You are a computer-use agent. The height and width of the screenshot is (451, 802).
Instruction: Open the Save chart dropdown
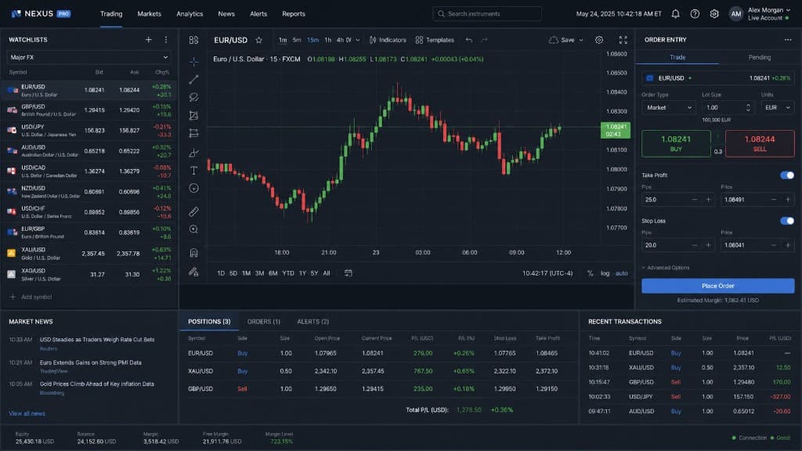click(x=565, y=40)
